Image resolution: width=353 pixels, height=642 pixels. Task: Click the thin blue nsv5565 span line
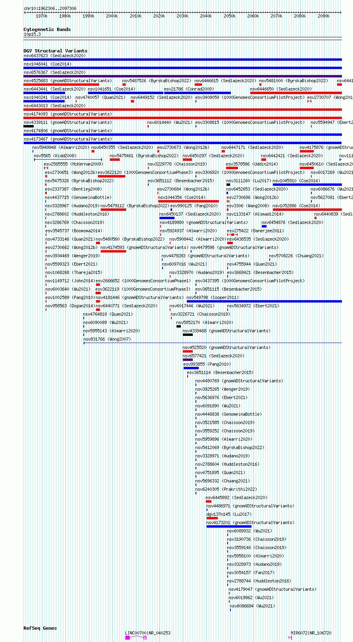[68, 160]
